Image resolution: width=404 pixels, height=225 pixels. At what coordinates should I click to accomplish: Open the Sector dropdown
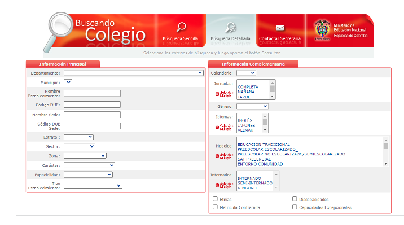(80, 146)
